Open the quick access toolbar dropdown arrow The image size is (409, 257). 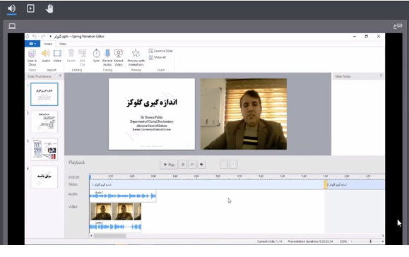pos(50,37)
